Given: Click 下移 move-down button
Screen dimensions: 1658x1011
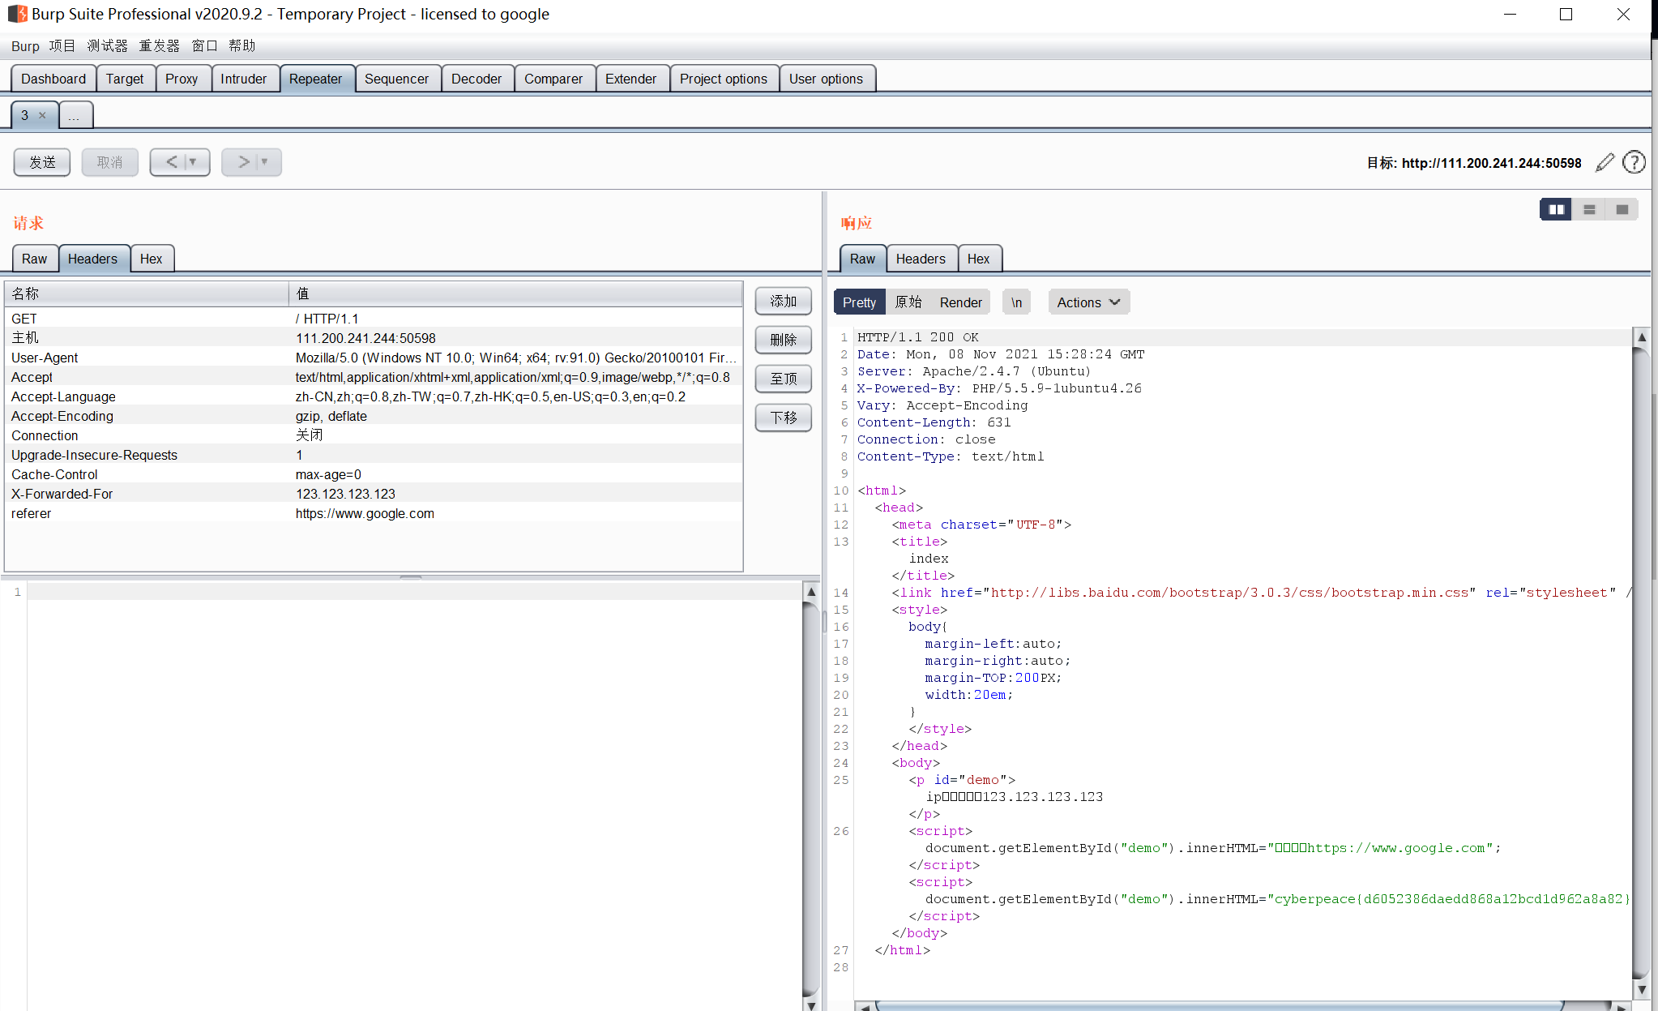Looking at the screenshot, I should [783, 418].
